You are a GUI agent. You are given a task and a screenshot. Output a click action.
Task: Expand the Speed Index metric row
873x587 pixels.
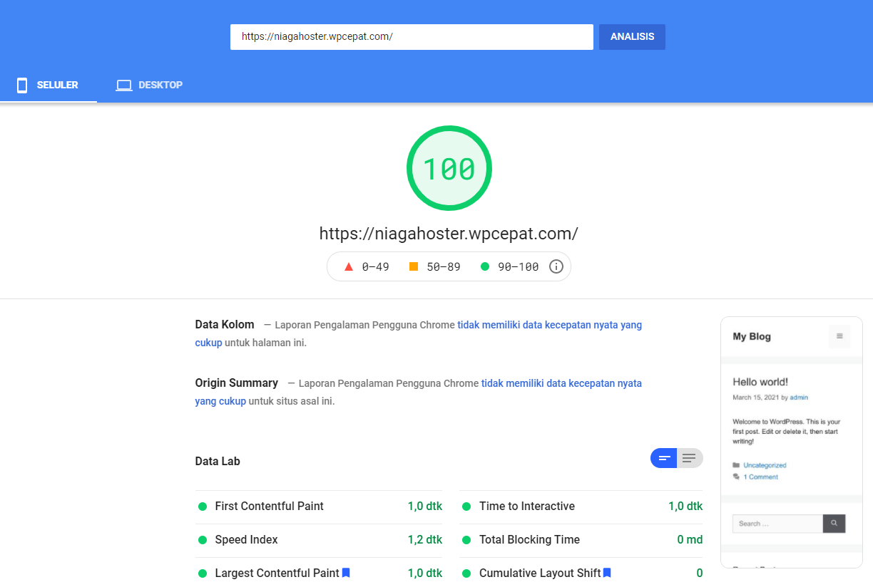(246, 540)
